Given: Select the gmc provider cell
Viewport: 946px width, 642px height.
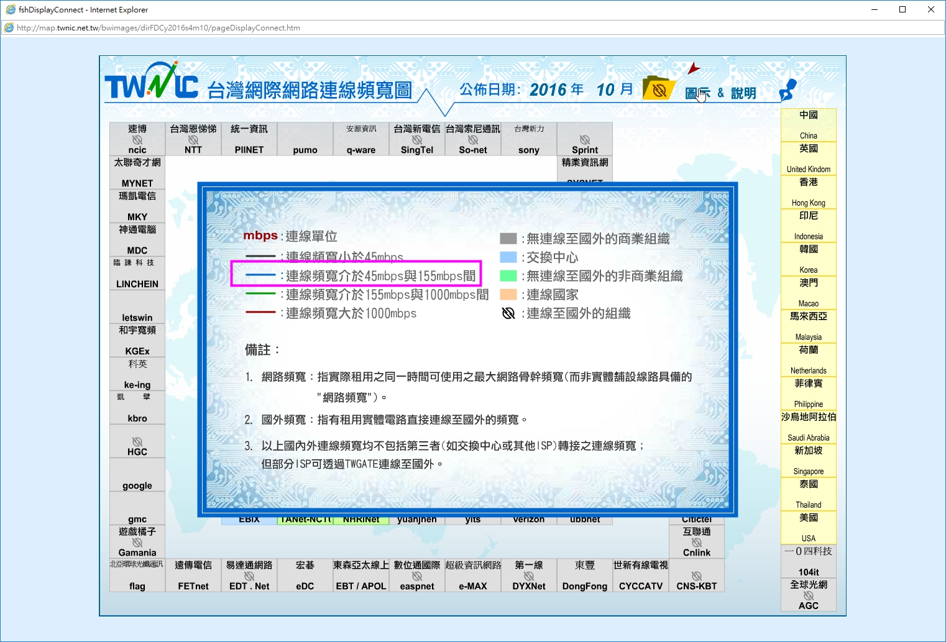Looking at the screenshot, I should [137, 508].
